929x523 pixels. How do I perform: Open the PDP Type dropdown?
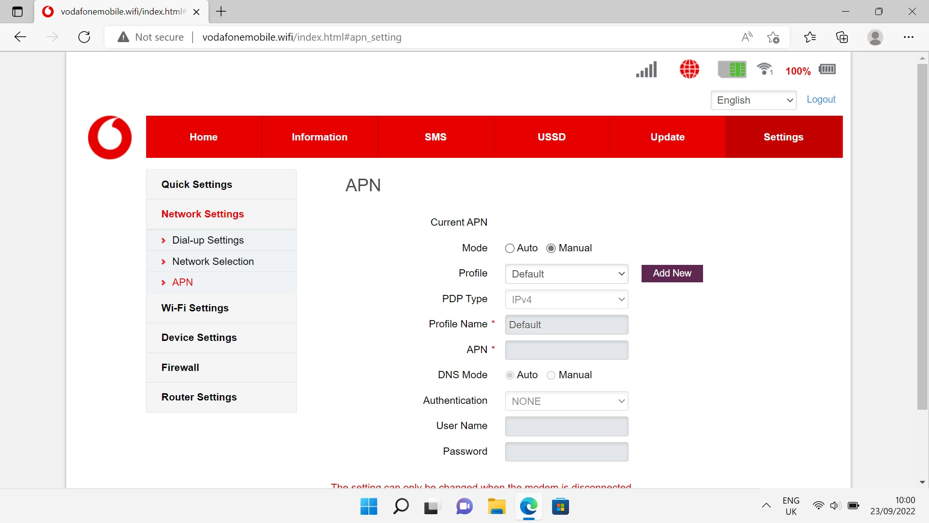[x=566, y=299]
